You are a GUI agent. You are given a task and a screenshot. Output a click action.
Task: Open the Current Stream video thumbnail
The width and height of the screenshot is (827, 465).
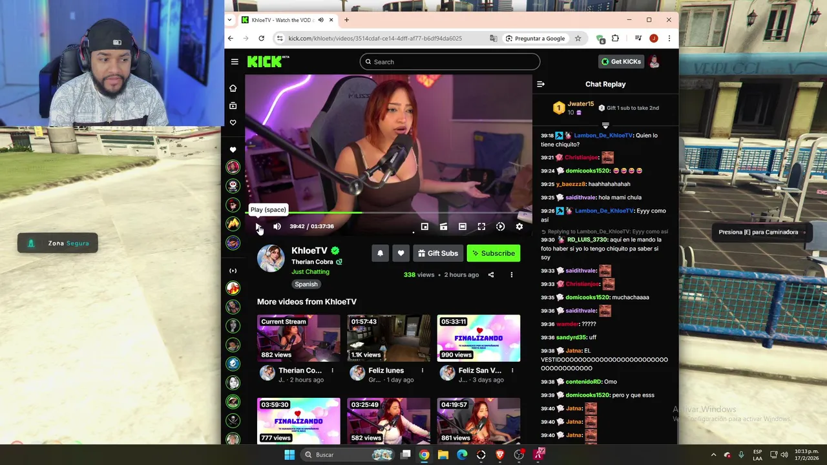coord(298,338)
